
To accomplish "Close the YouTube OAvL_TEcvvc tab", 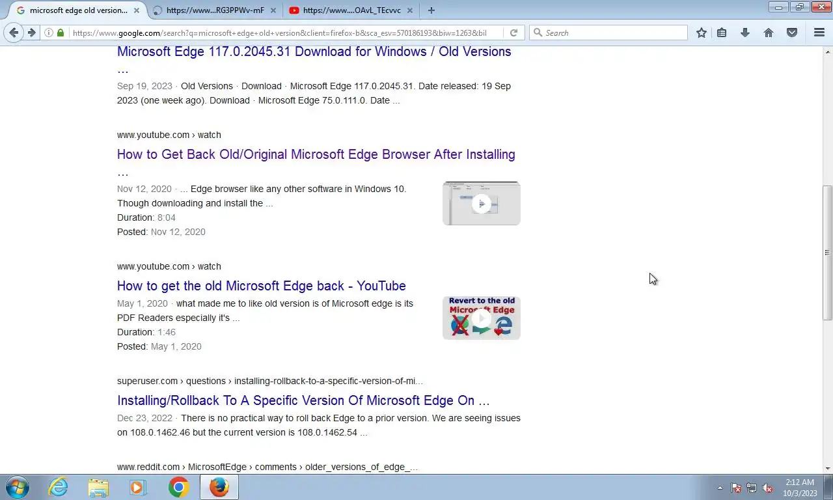I will 410,10.
